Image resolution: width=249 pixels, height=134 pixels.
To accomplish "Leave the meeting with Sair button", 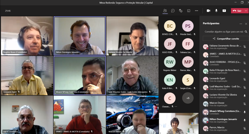I will [237, 11].
